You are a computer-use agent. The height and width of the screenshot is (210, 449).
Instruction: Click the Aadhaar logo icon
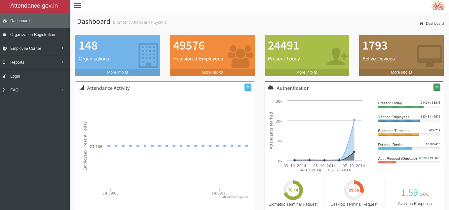(438, 6)
